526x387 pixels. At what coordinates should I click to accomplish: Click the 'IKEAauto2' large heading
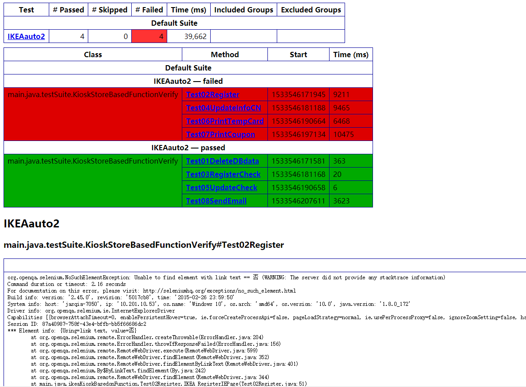tap(31, 224)
